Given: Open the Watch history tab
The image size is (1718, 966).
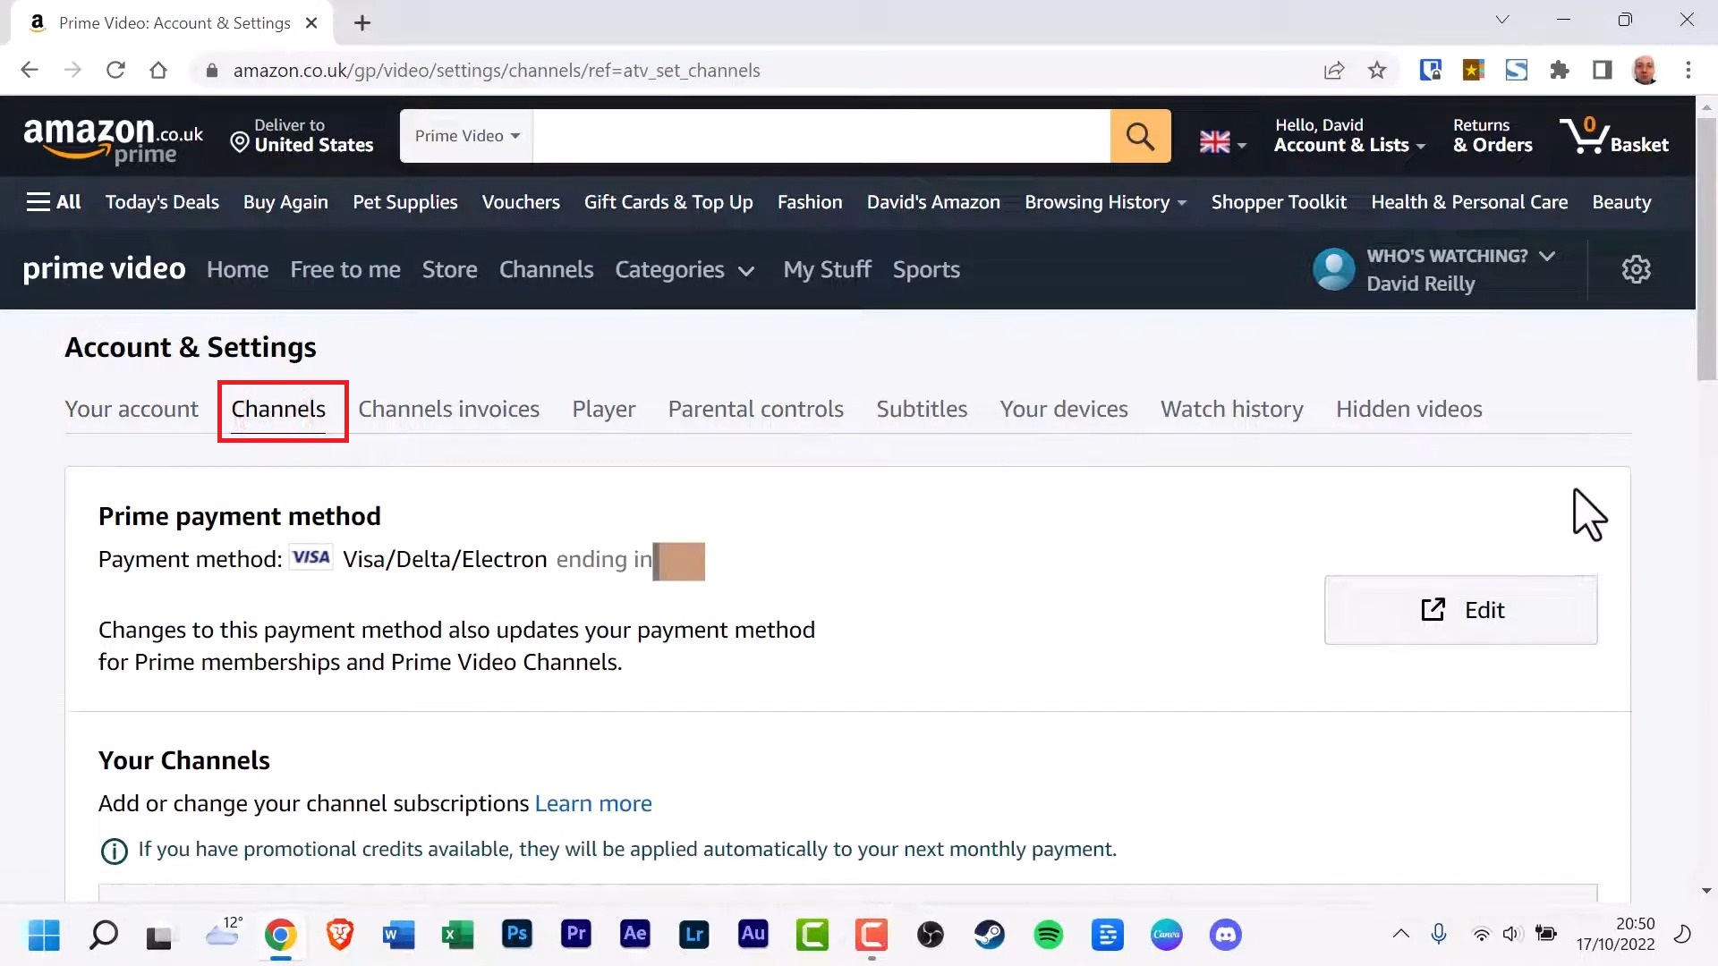Looking at the screenshot, I should point(1232,409).
